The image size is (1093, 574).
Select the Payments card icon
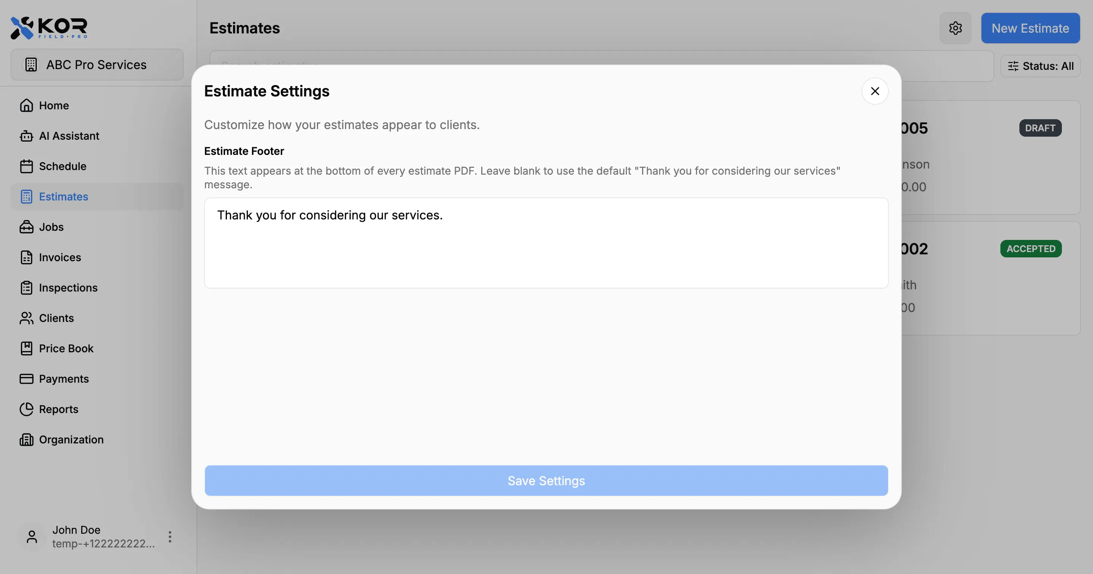[26, 379]
